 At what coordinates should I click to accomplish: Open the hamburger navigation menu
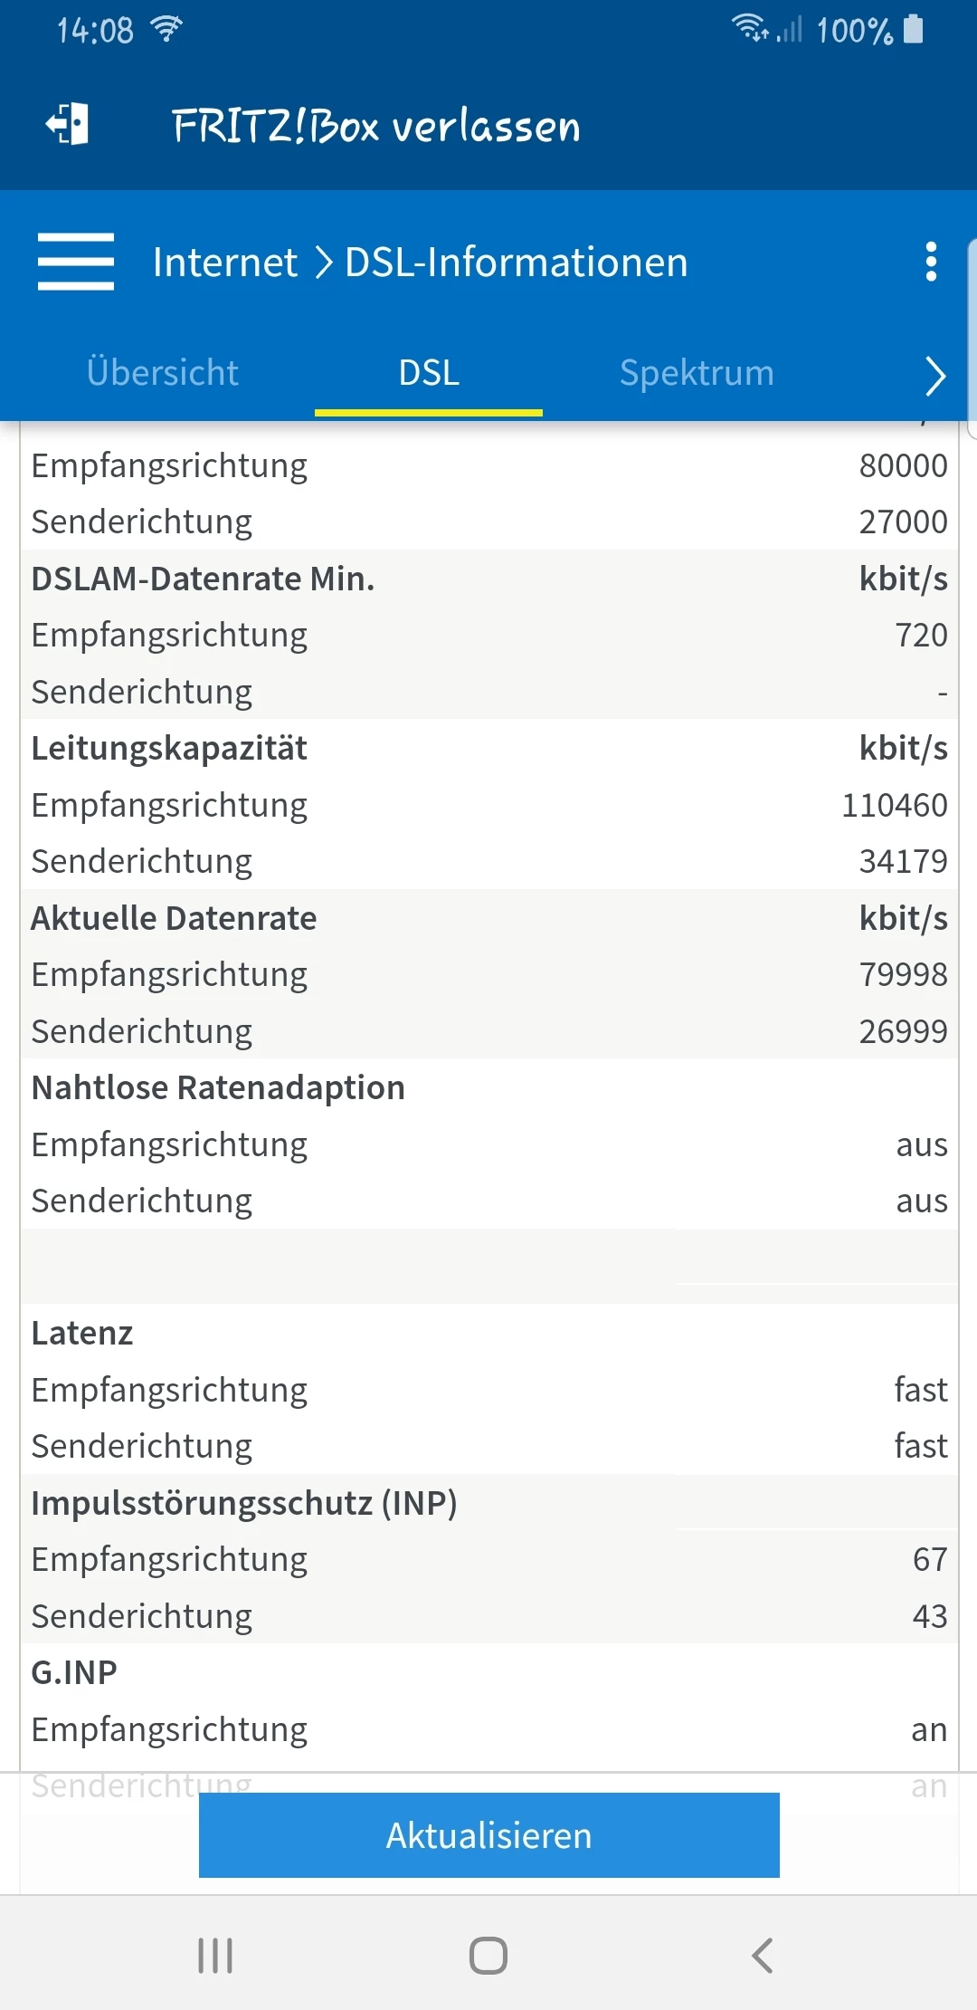tap(76, 262)
